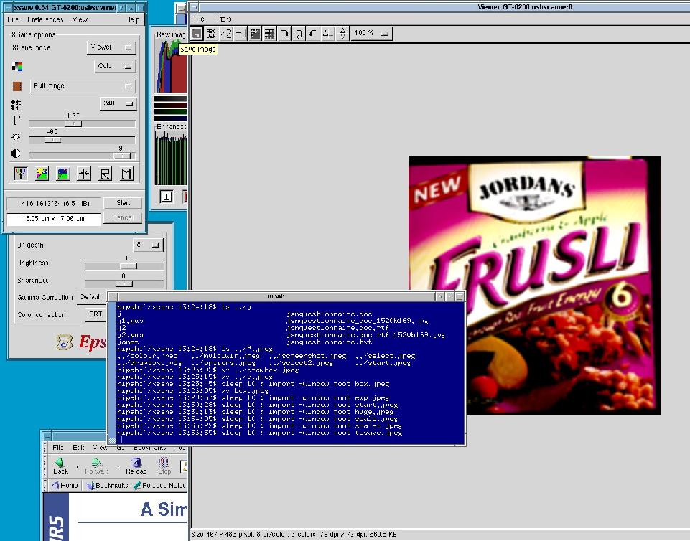Click the greyed Cancel button in xsane
Image resolution: width=690 pixels, height=541 pixels.
point(123,217)
